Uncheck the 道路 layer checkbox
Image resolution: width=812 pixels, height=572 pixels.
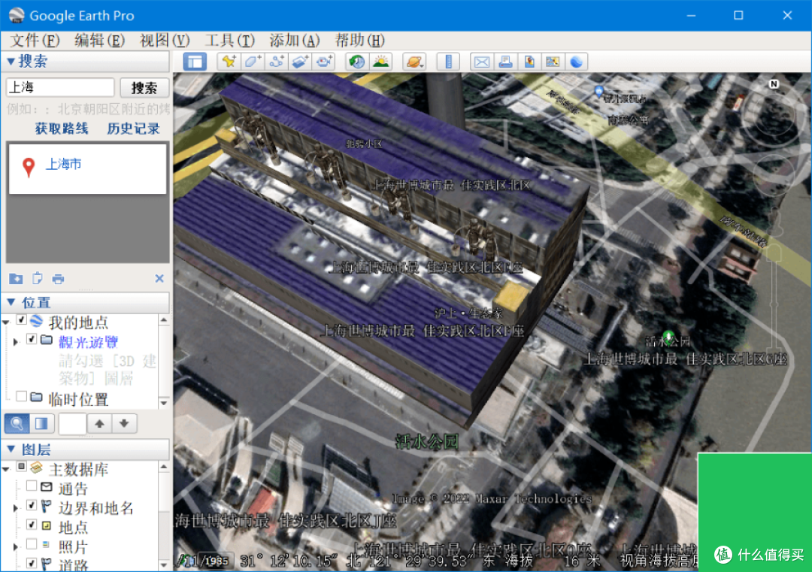tap(32, 563)
